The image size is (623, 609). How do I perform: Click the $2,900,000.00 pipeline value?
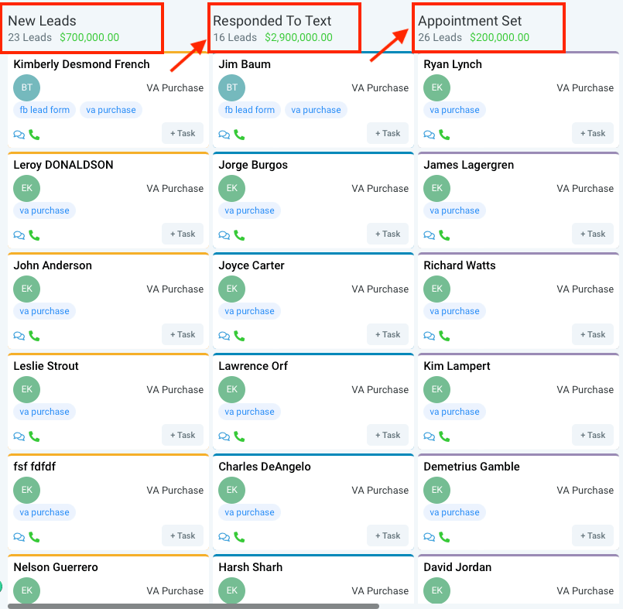[299, 37]
